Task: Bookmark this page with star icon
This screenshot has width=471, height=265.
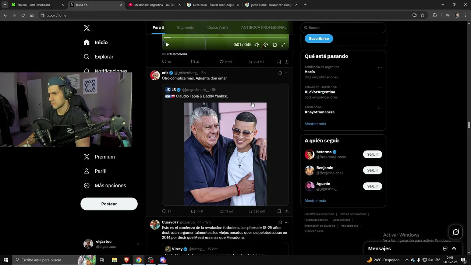Action: click(422, 15)
